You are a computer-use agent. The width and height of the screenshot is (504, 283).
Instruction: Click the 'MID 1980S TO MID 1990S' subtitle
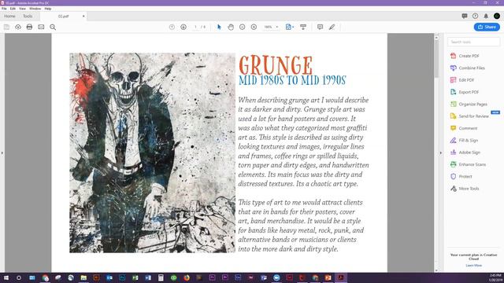pyautogui.click(x=292, y=80)
